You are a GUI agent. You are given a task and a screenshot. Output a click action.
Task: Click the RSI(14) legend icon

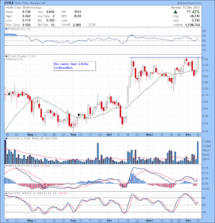point(6,29)
